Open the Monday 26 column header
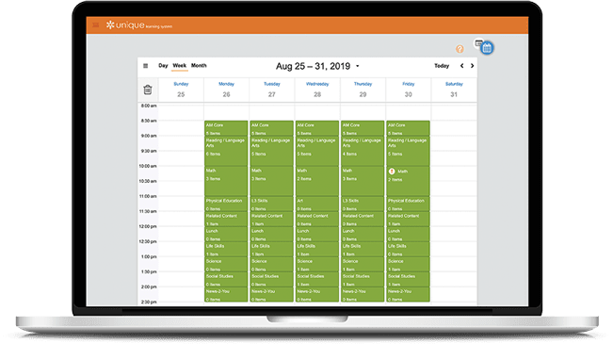The width and height of the screenshot is (613, 344). pyautogui.click(x=226, y=90)
